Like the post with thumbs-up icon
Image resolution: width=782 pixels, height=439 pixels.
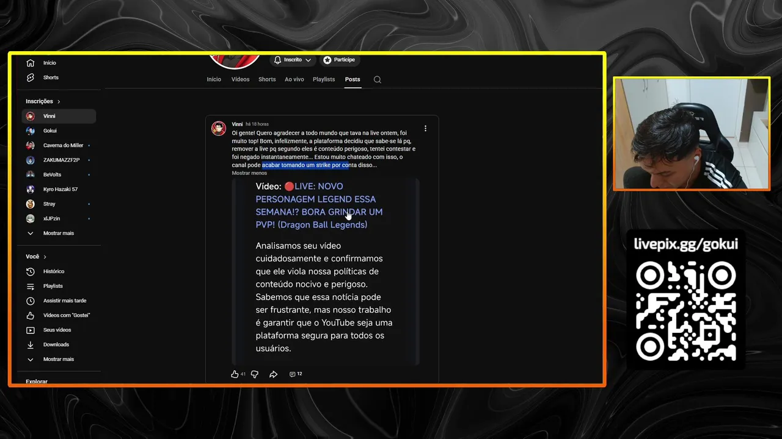coord(235,374)
